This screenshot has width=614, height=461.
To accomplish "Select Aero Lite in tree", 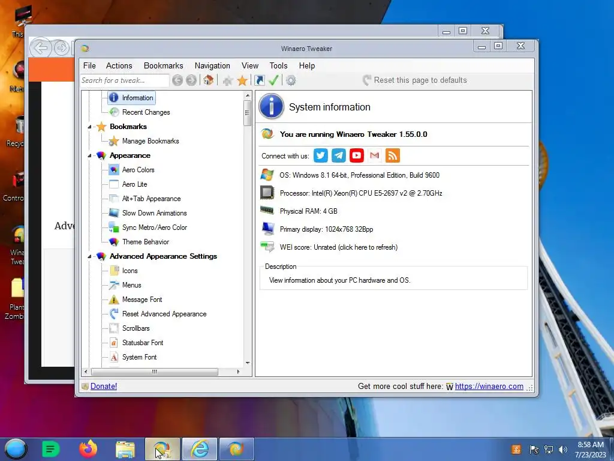I will pyautogui.click(x=135, y=184).
